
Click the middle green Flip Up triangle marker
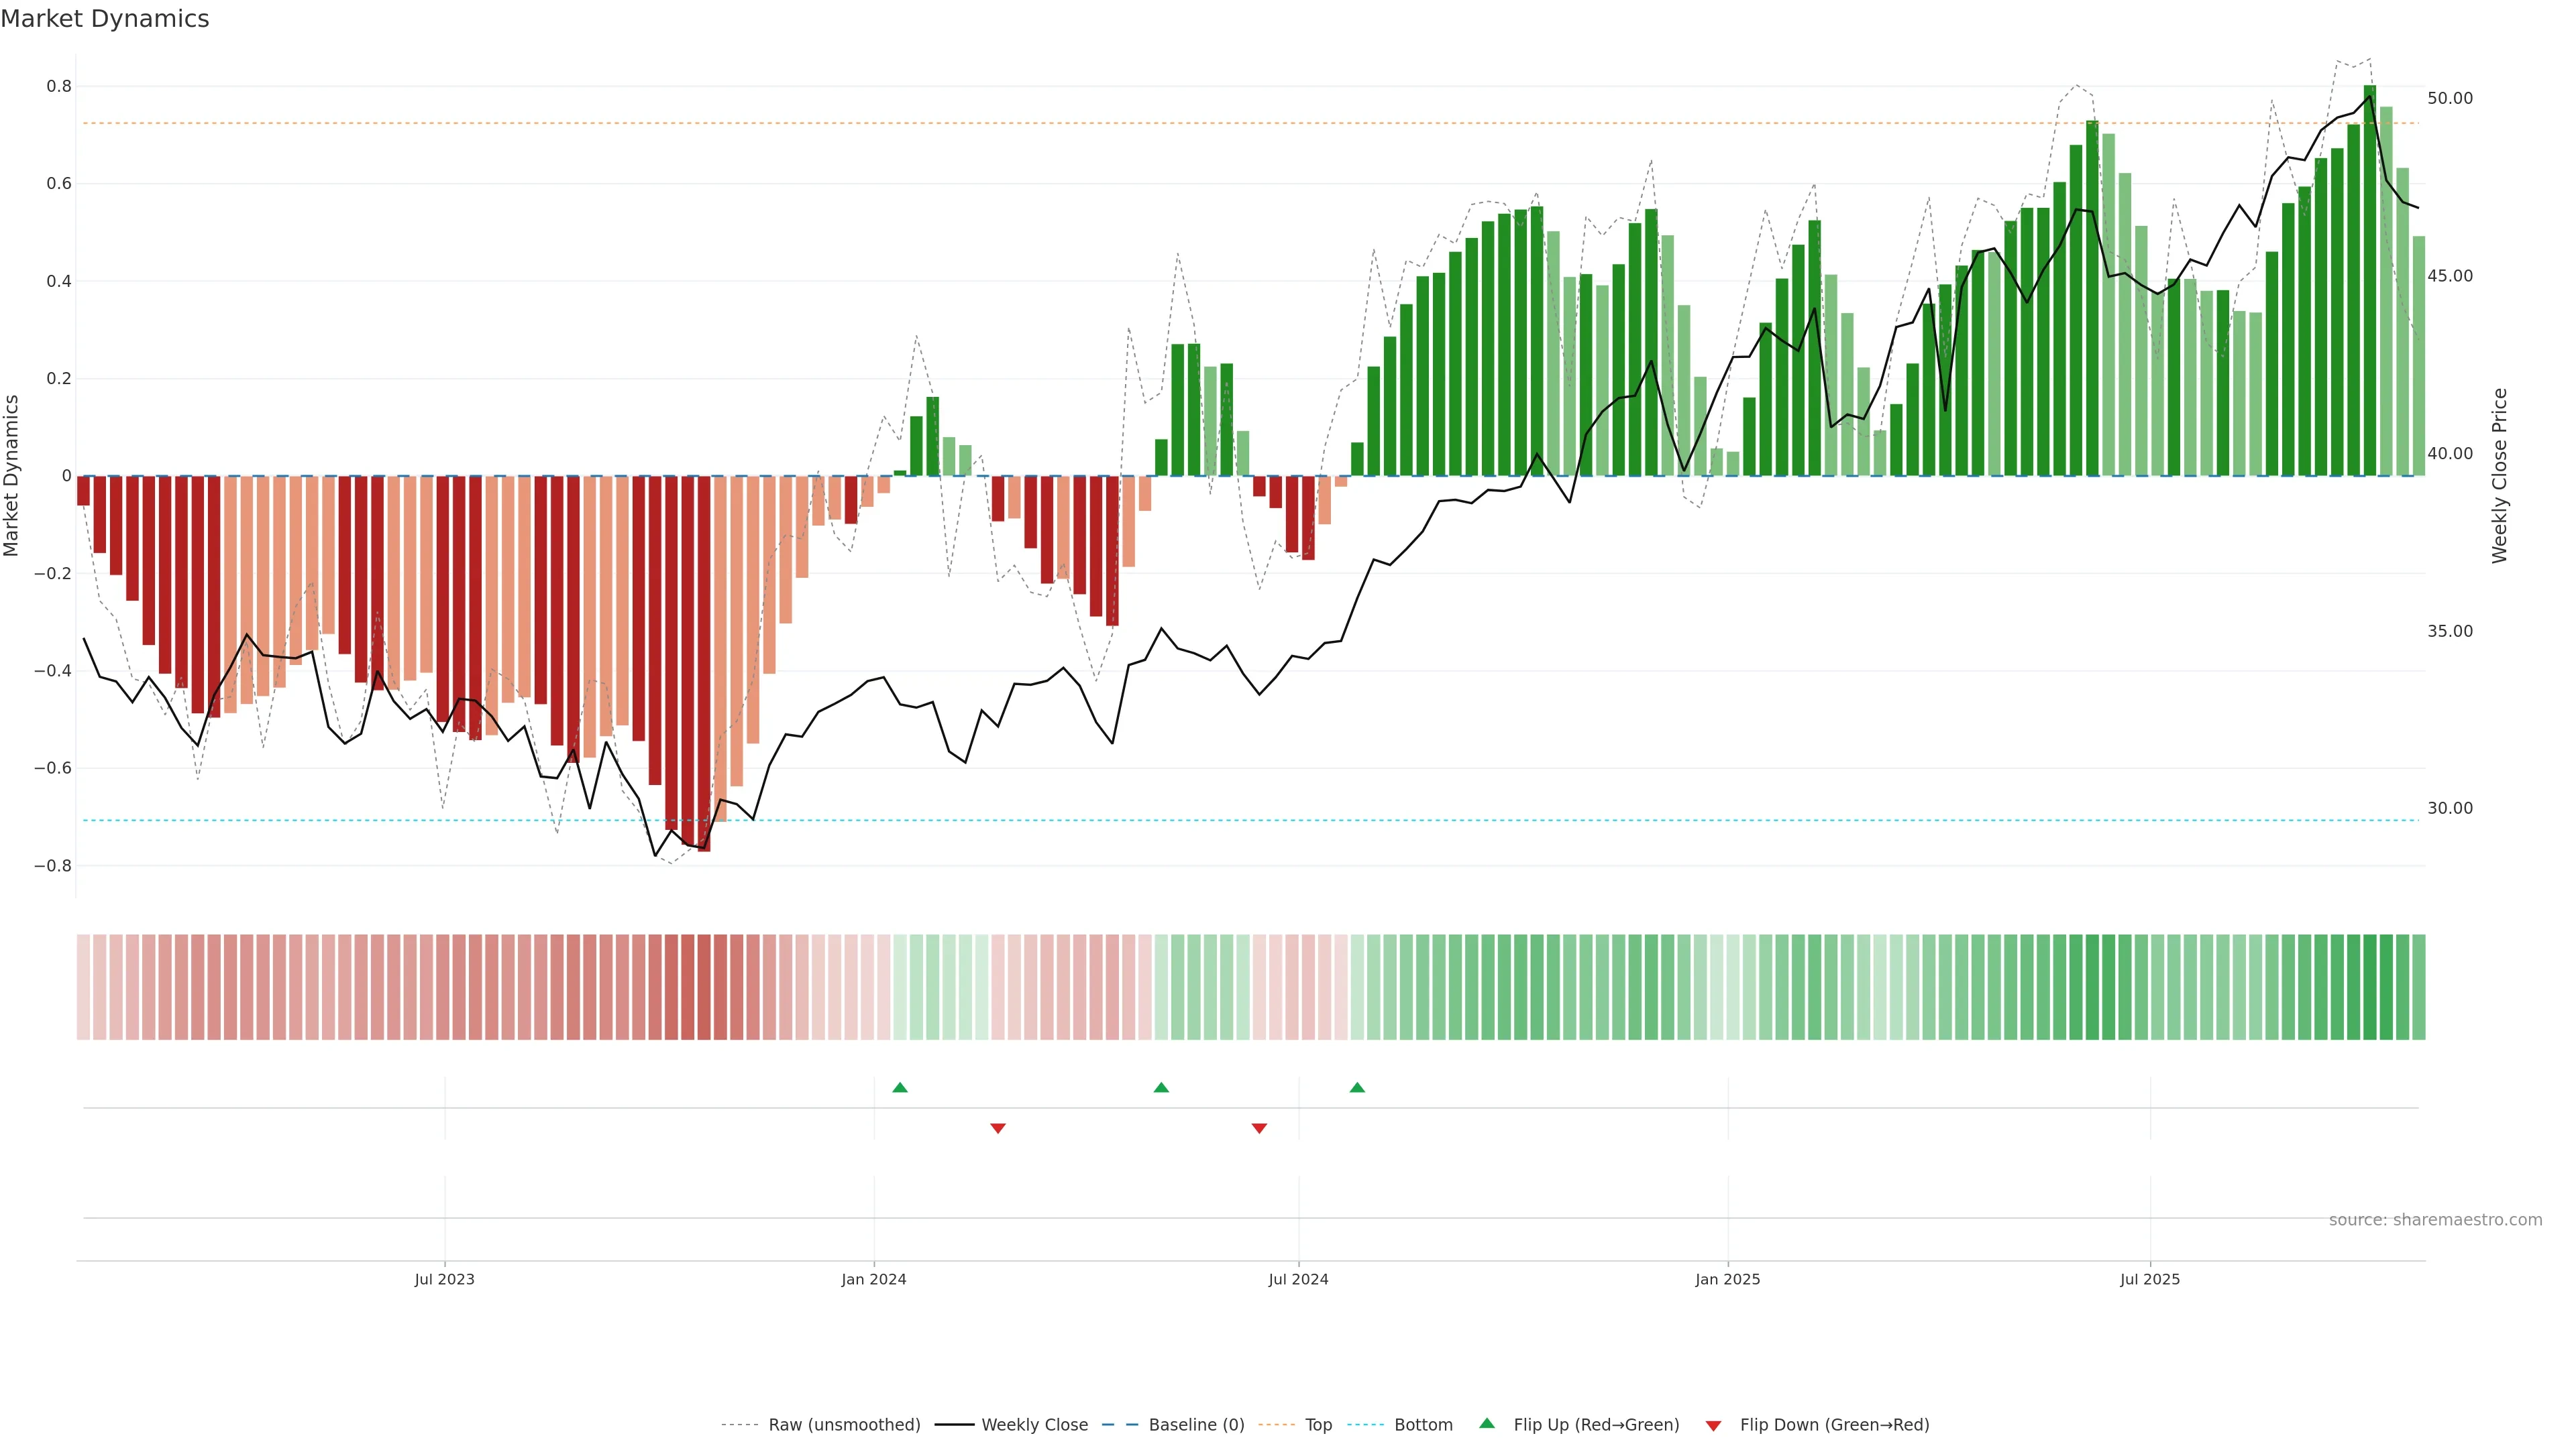[1161, 1087]
